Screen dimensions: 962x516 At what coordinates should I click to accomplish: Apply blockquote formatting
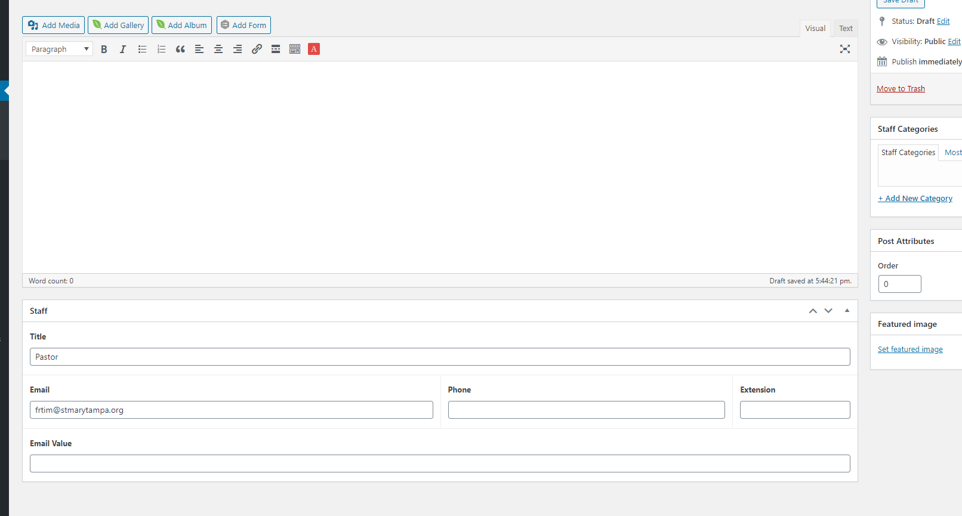180,50
